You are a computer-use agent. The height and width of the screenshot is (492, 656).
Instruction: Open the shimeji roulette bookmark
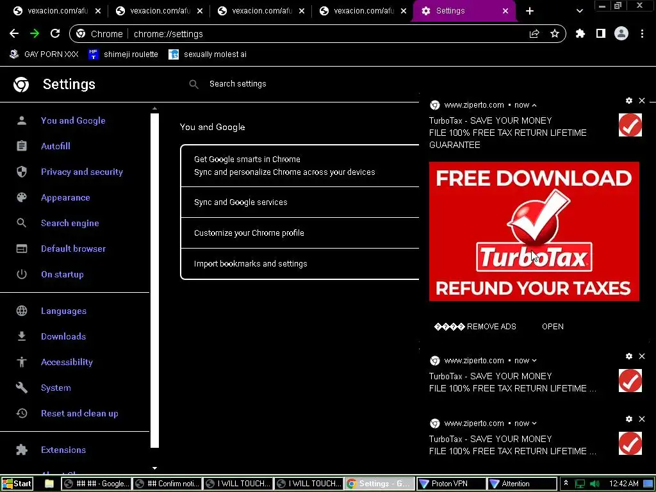pos(124,54)
